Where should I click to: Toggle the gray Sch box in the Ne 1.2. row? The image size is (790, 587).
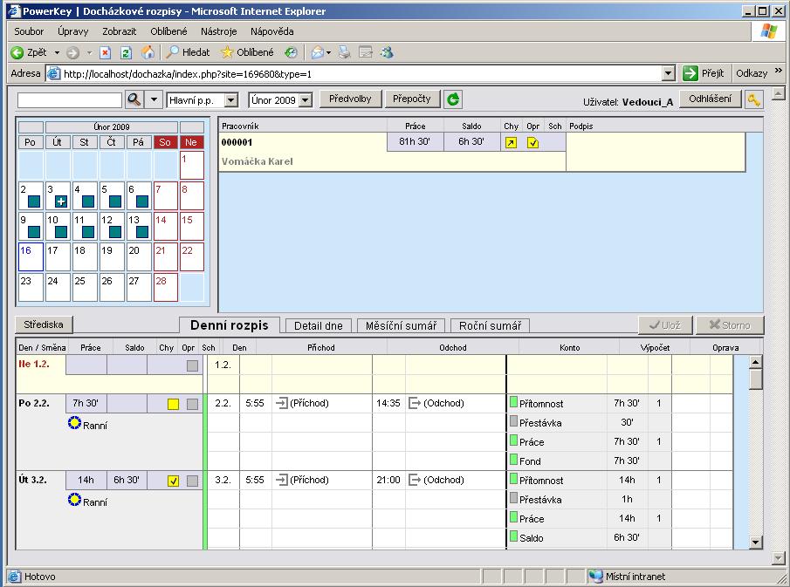192,366
